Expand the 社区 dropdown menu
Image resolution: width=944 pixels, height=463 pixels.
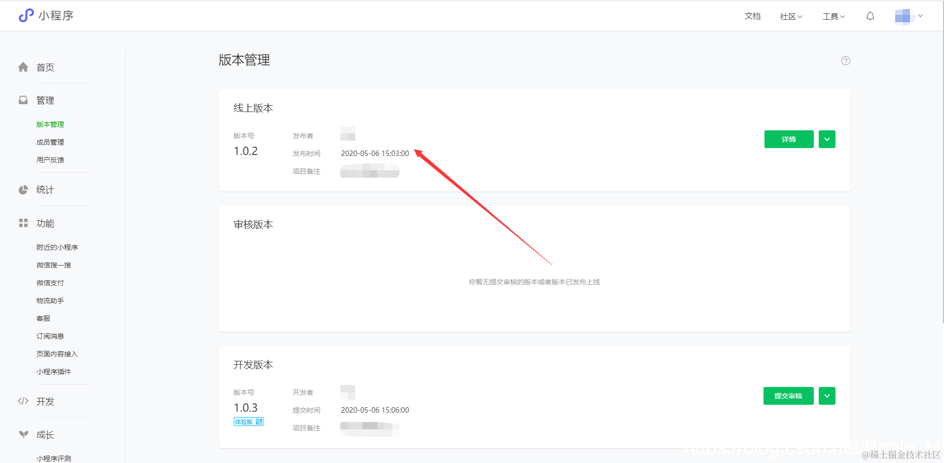pos(791,16)
